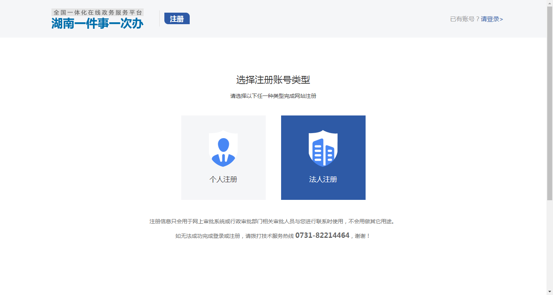Click the 全国一体化在线政务服务平台 banner text
The width and height of the screenshot is (553, 295).
[x=98, y=12]
